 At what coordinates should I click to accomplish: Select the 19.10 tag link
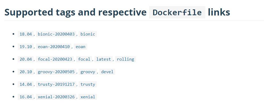(x=25, y=47)
